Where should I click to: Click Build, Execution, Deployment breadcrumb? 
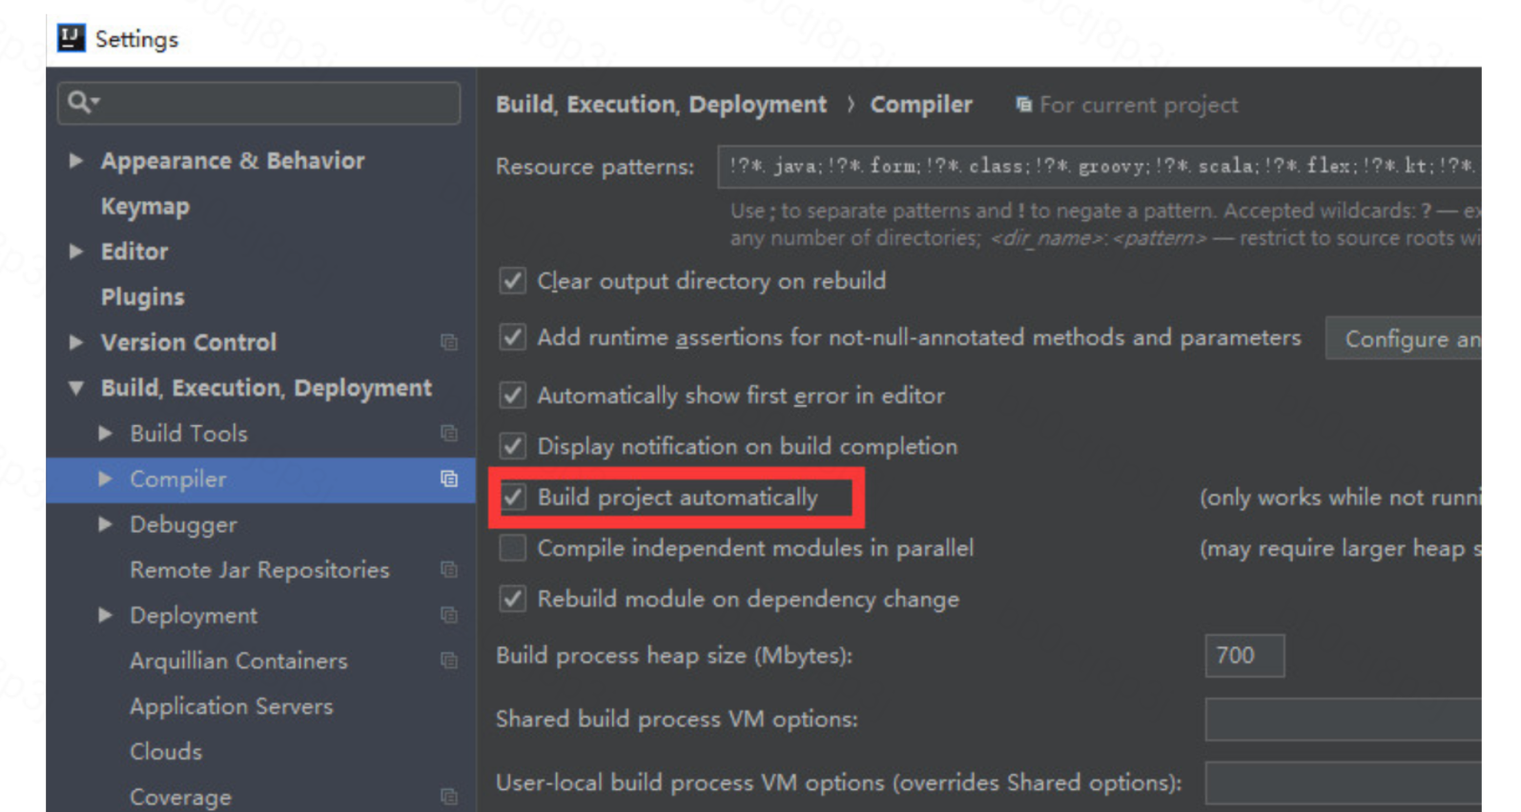(661, 105)
